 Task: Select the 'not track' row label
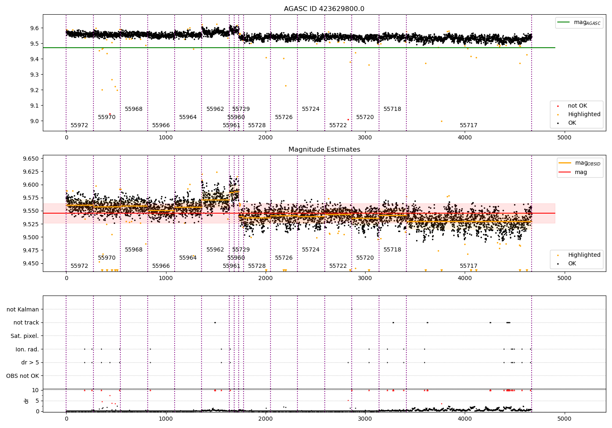pos(26,323)
